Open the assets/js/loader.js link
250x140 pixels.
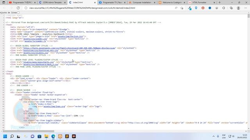35,41
